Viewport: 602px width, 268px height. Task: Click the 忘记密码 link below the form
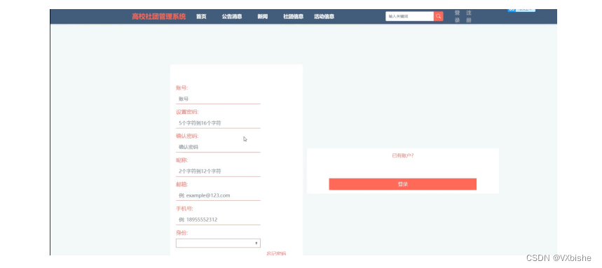pyautogui.click(x=276, y=253)
